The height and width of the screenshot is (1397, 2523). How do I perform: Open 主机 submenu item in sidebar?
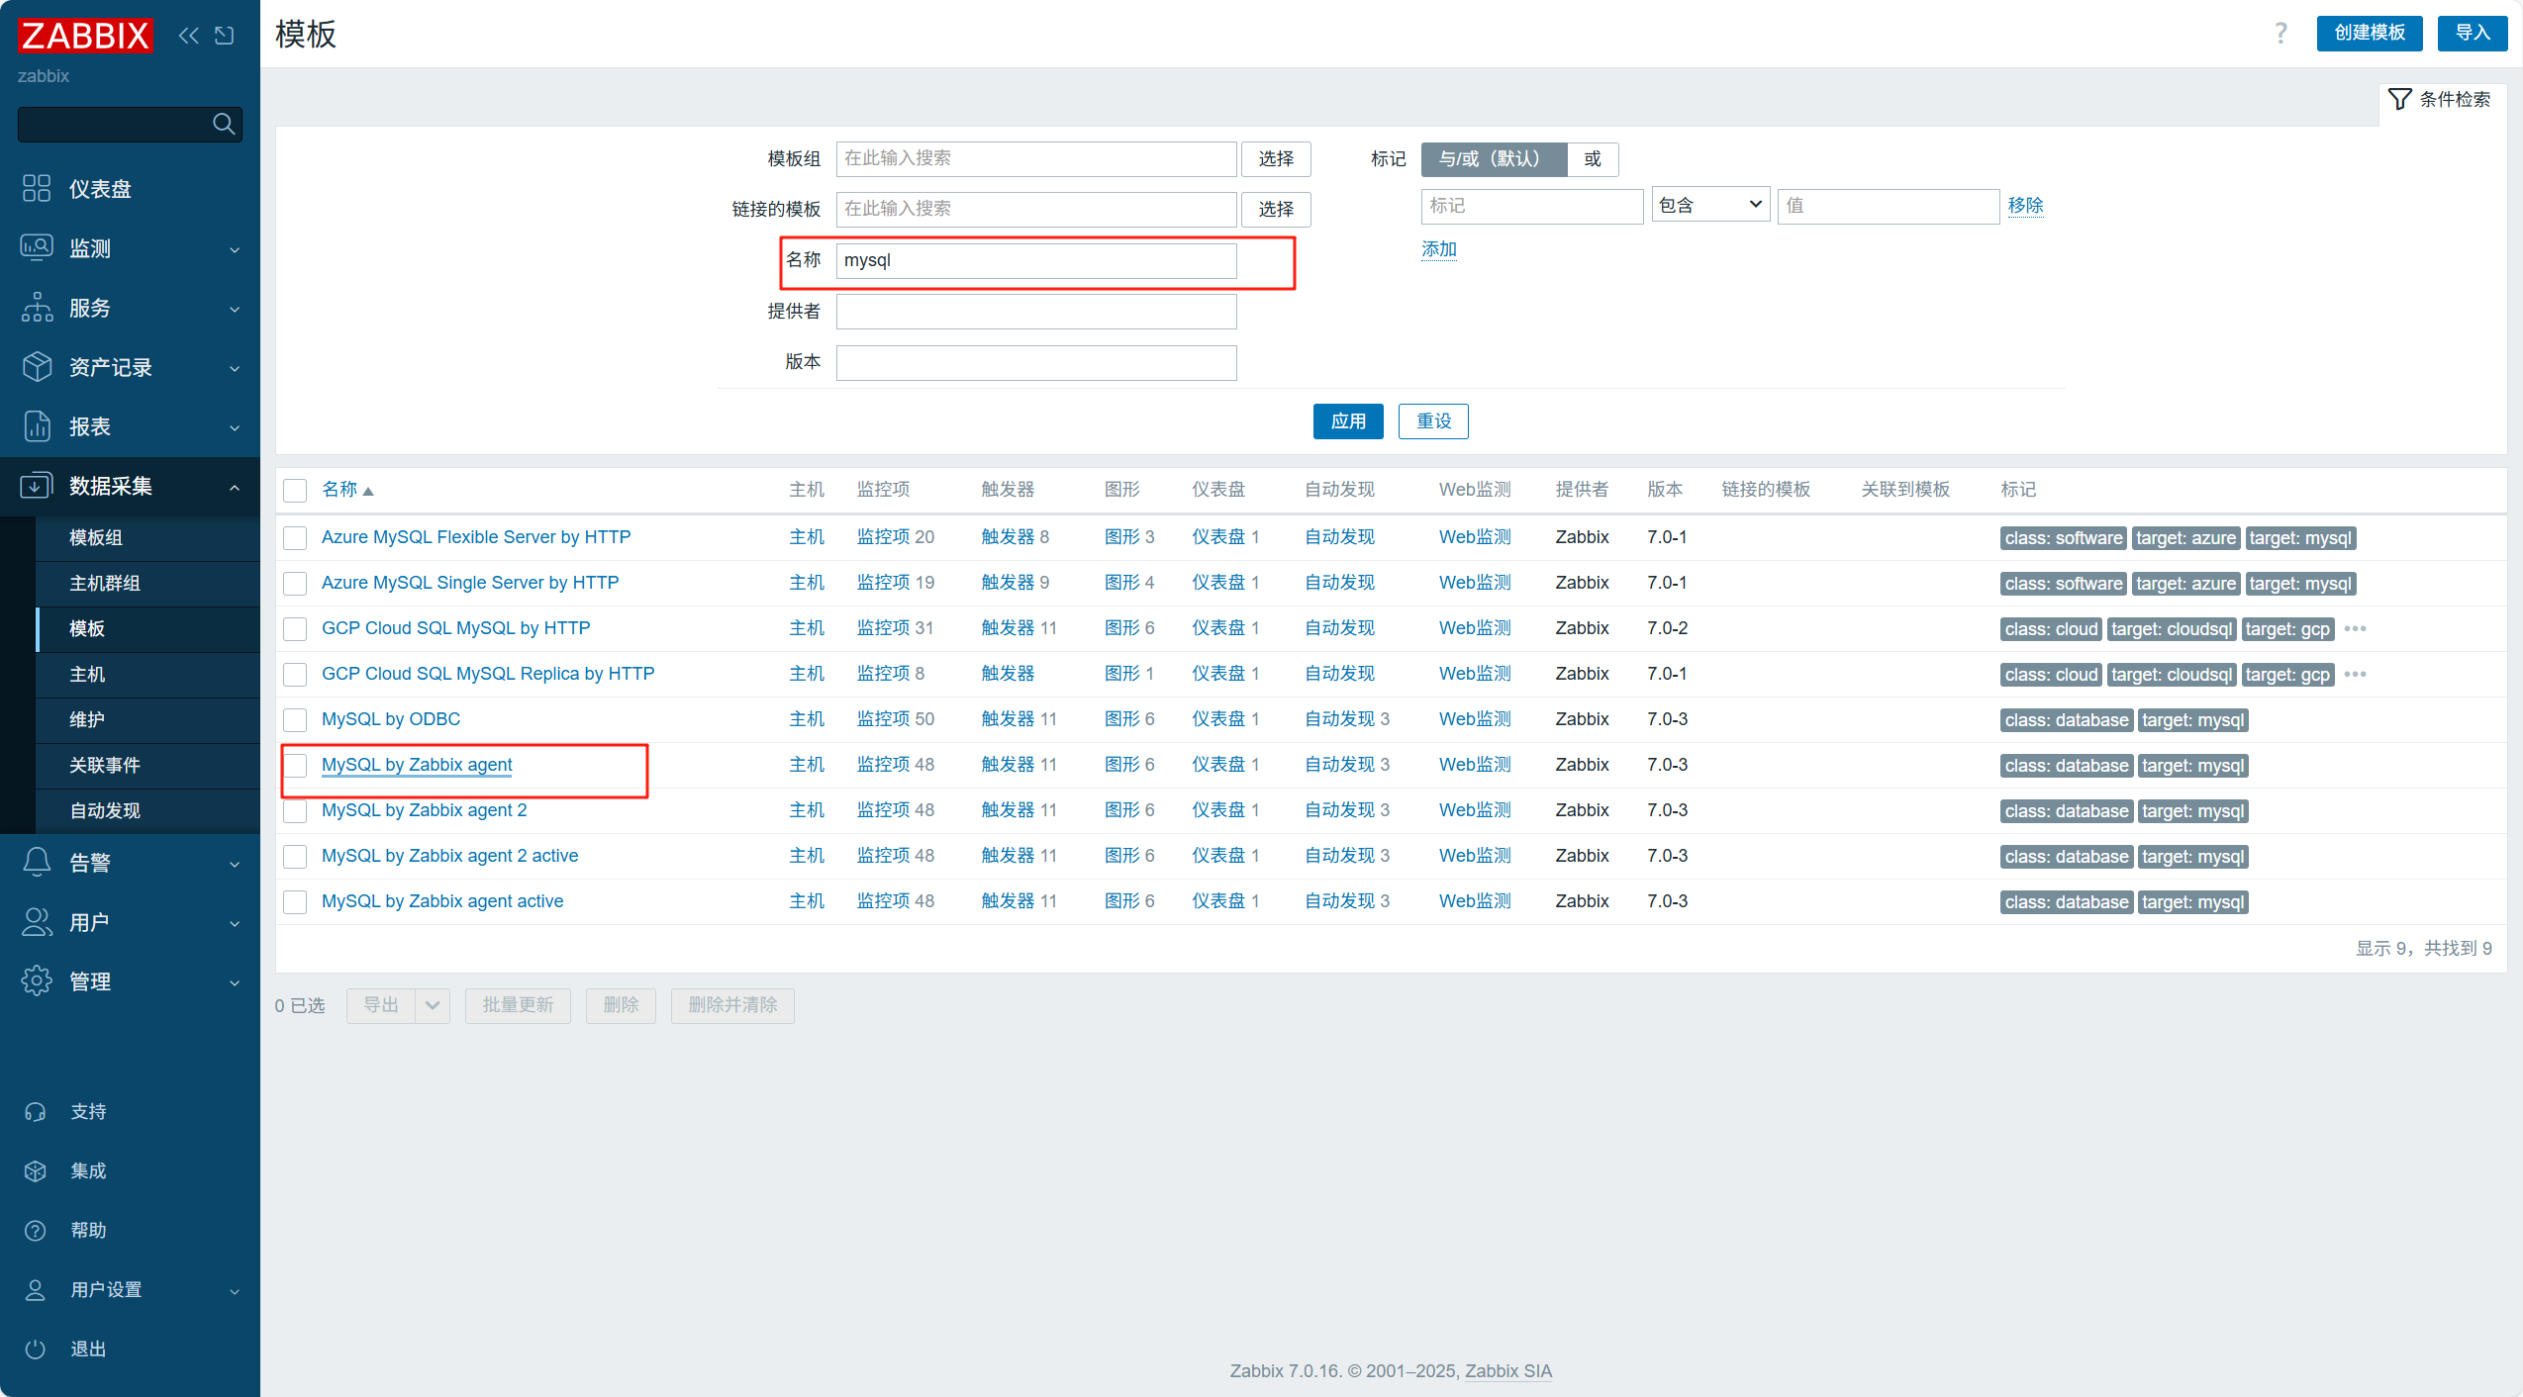(x=148, y=674)
